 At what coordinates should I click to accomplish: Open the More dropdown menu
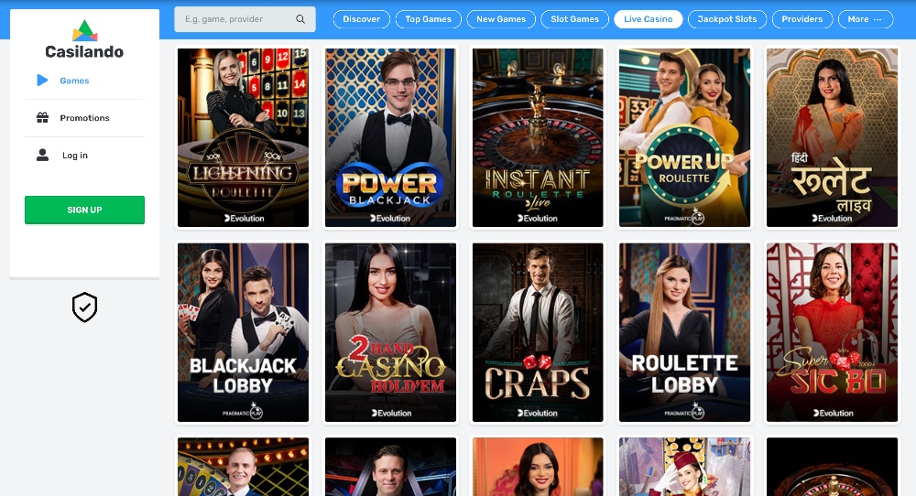[x=866, y=19]
